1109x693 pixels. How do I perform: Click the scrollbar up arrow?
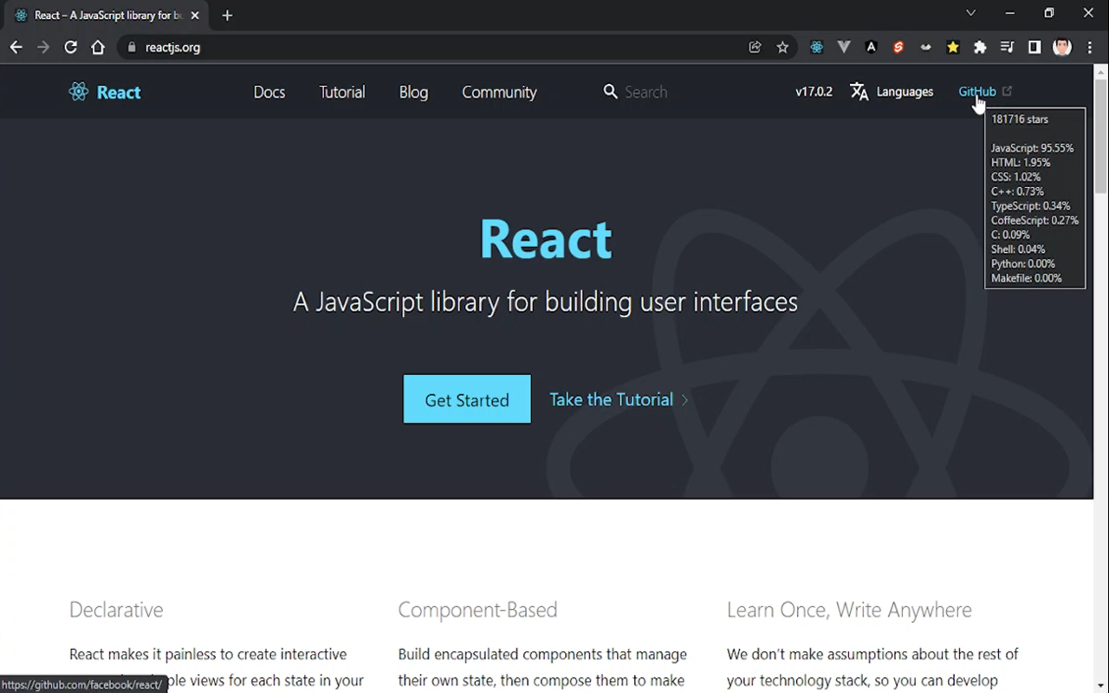[x=1101, y=70]
